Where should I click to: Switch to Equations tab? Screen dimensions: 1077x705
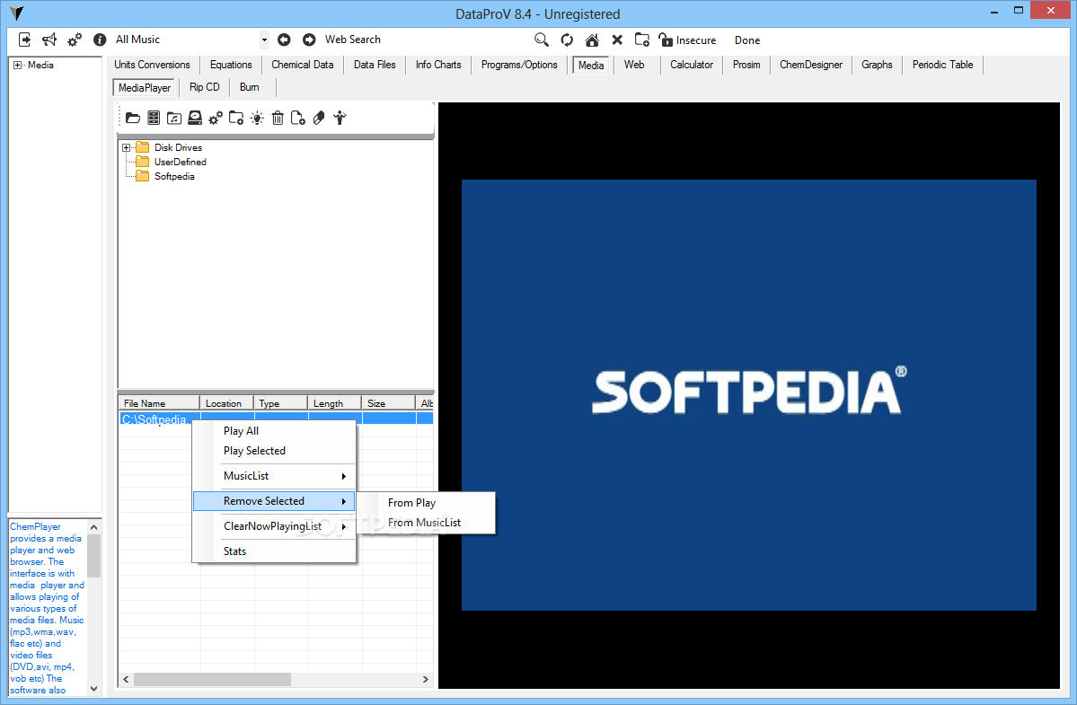pos(231,65)
